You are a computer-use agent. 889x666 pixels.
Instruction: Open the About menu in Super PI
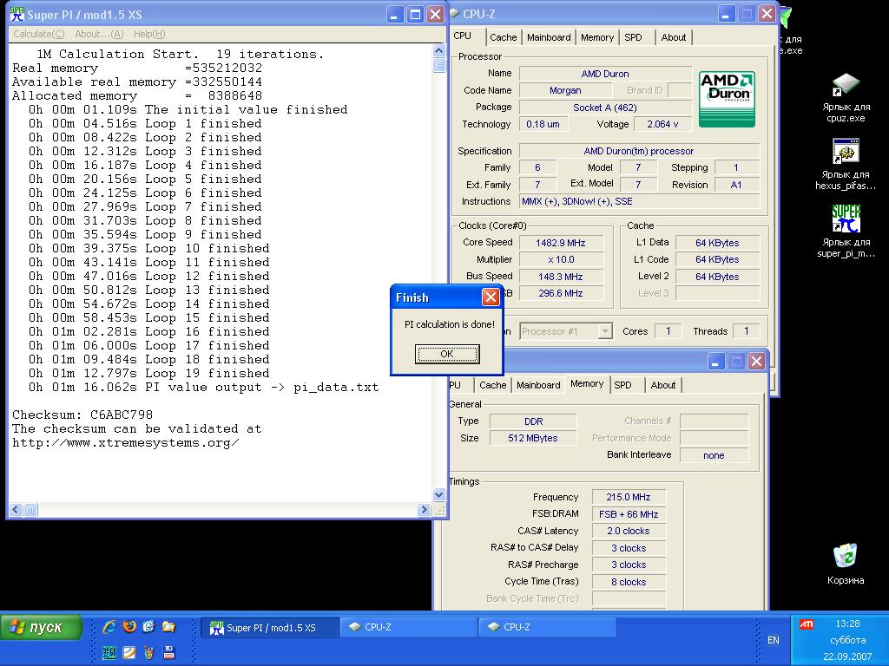pyautogui.click(x=99, y=34)
